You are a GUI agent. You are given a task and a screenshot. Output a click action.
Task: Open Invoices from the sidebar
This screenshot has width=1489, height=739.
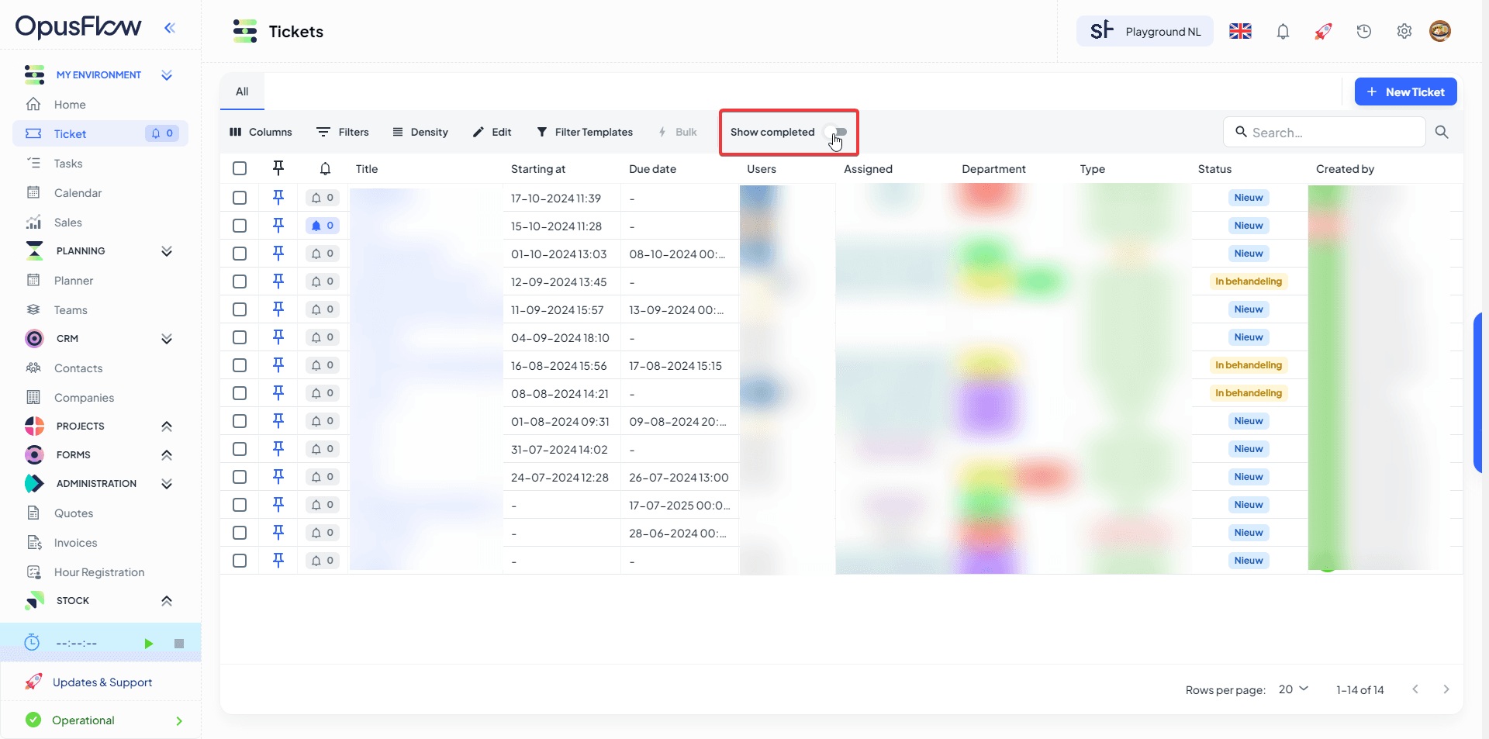tap(75, 543)
